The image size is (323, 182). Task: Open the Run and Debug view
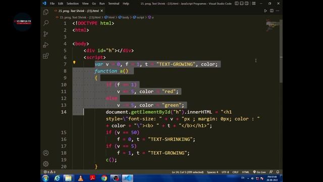click(46, 45)
